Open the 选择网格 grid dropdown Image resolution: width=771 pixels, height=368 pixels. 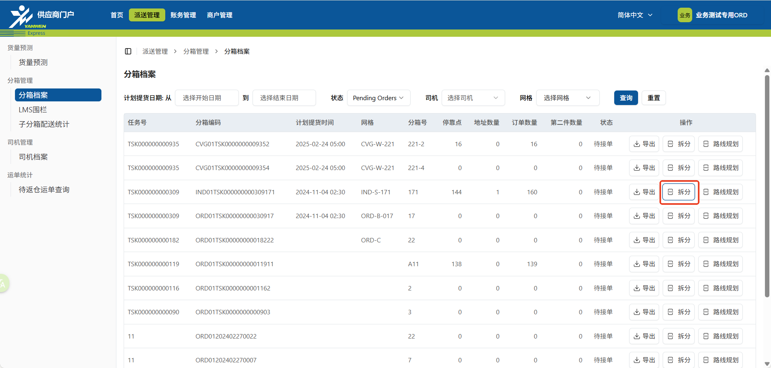[567, 98]
